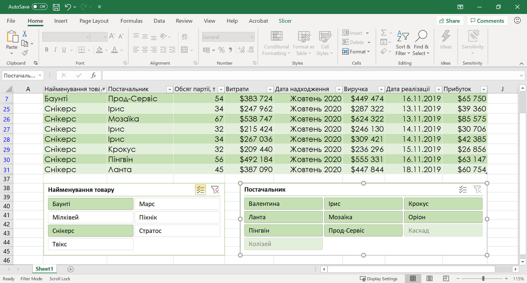Click the Format Painter brush icon
This screenshot has height=283, width=527.
coord(25,53)
